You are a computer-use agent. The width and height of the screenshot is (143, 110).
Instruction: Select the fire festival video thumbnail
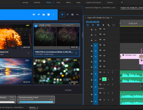(16, 37)
